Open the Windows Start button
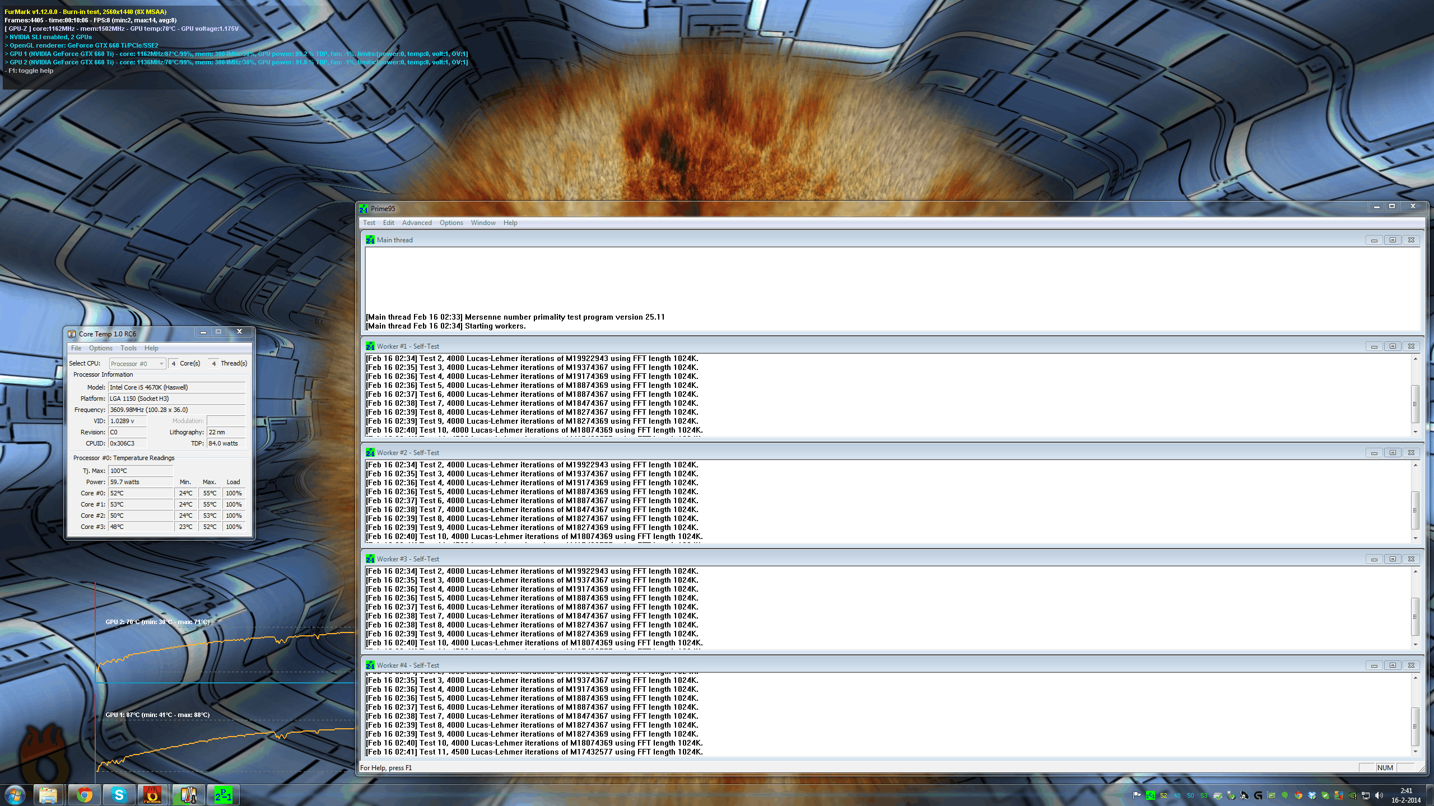The height and width of the screenshot is (806, 1434). click(x=15, y=795)
